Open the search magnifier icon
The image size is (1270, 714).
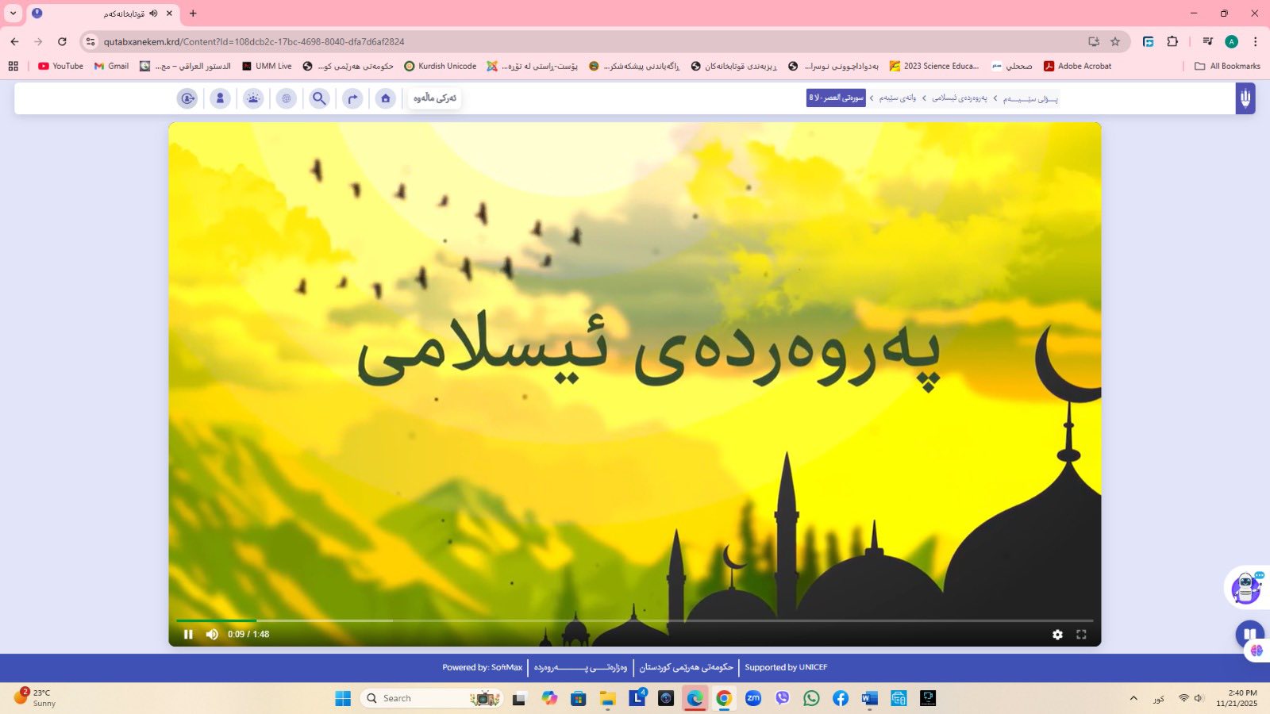[319, 98]
